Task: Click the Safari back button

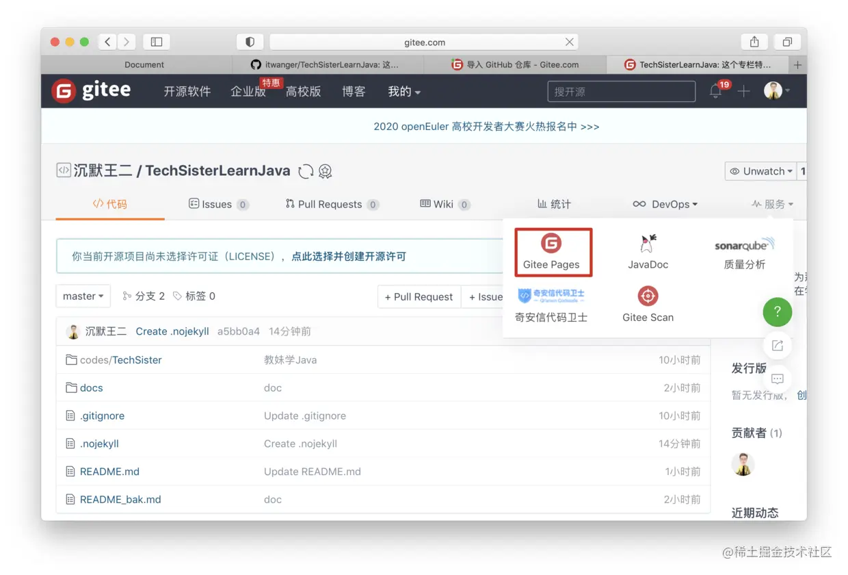Action: coord(107,42)
